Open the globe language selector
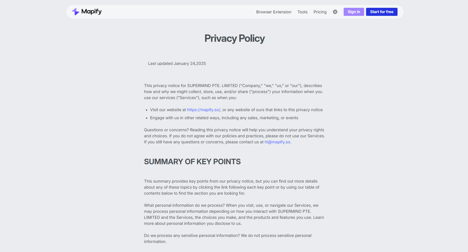468x252 pixels. point(335,12)
